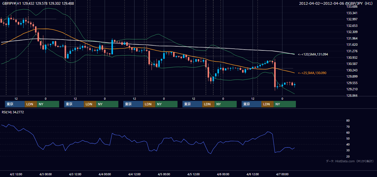Pick the 4/6 00:00 time axis label

(x=223, y=174)
